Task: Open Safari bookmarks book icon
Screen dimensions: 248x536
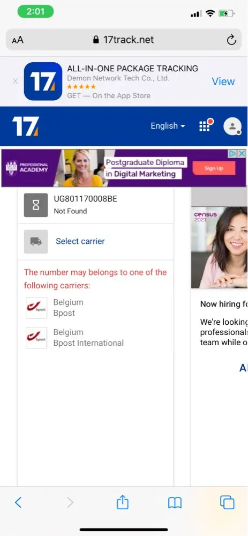Action: tap(175, 503)
